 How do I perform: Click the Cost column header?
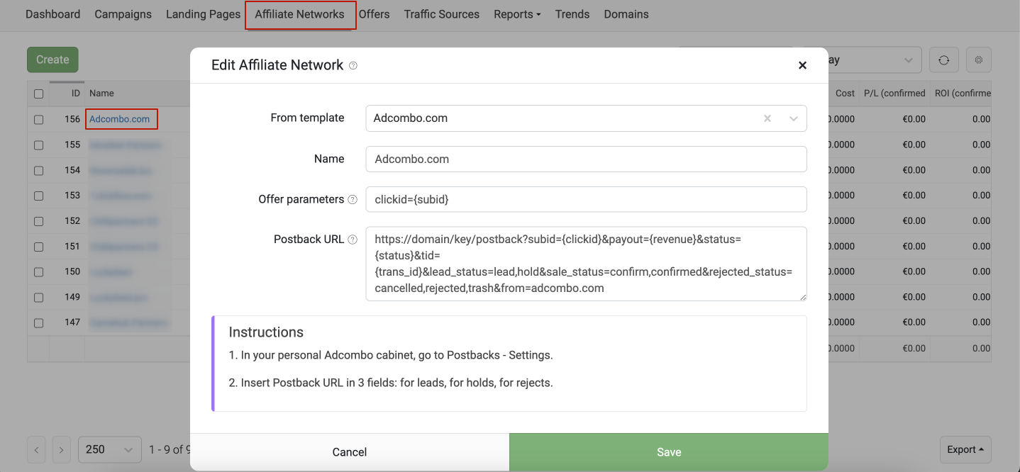pos(845,94)
